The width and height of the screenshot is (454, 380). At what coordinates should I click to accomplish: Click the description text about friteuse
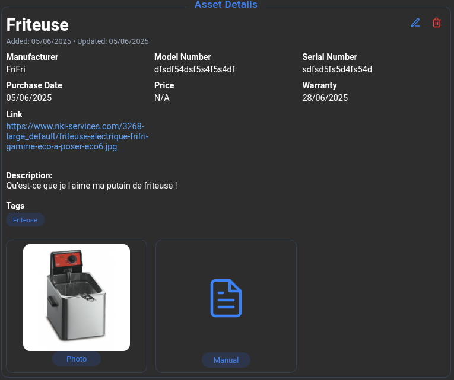pyautogui.click(x=91, y=186)
